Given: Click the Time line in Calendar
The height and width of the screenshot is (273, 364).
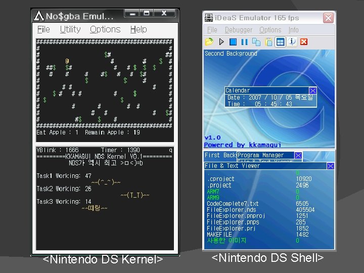Looking at the screenshot, I should pyautogui.click(x=260, y=104).
